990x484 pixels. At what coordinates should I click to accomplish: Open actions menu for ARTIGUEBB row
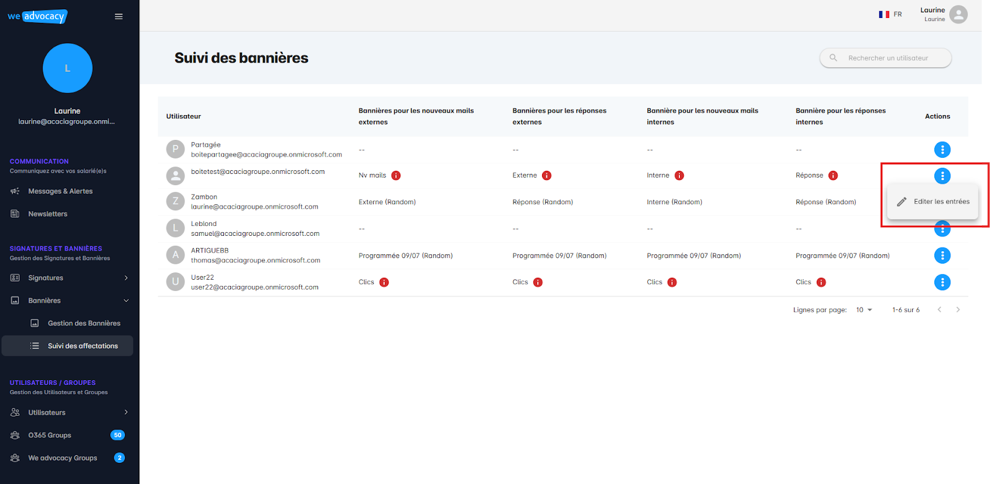click(x=942, y=255)
